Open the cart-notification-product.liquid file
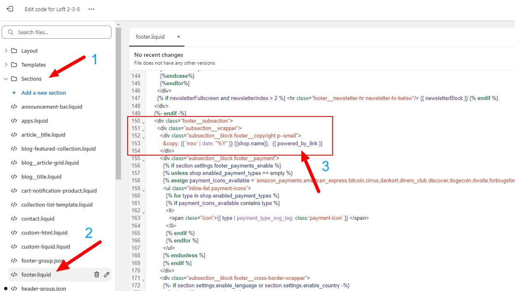This screenshot has width=515, height=291. tap(59, 191)
